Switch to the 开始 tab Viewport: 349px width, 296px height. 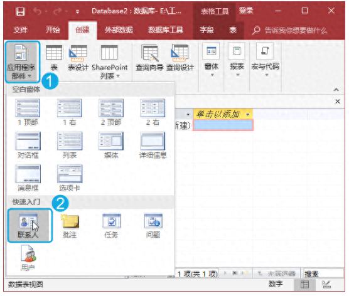[53, 30]
